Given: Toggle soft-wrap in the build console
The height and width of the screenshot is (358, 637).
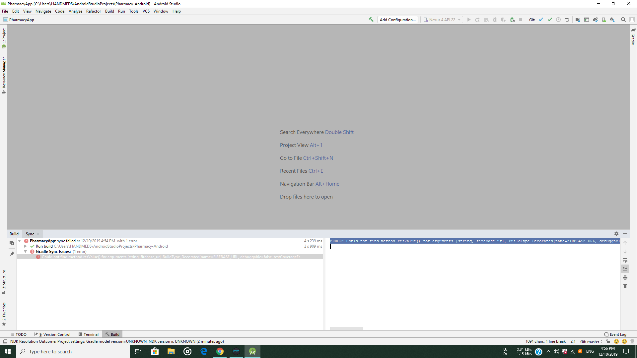Looking at the screenshot, I should [x=625, y=261].
